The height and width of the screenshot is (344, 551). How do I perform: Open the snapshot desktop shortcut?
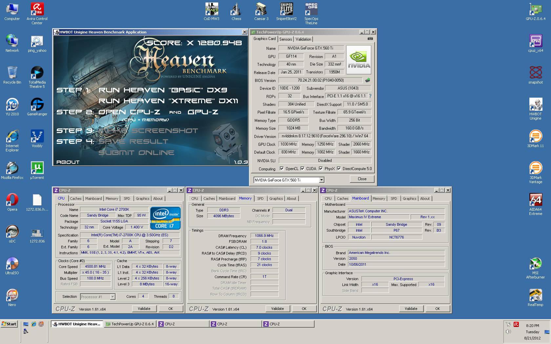536,75
